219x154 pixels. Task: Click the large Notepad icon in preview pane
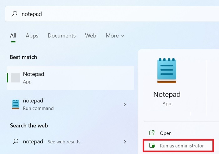tap(167, 71)
